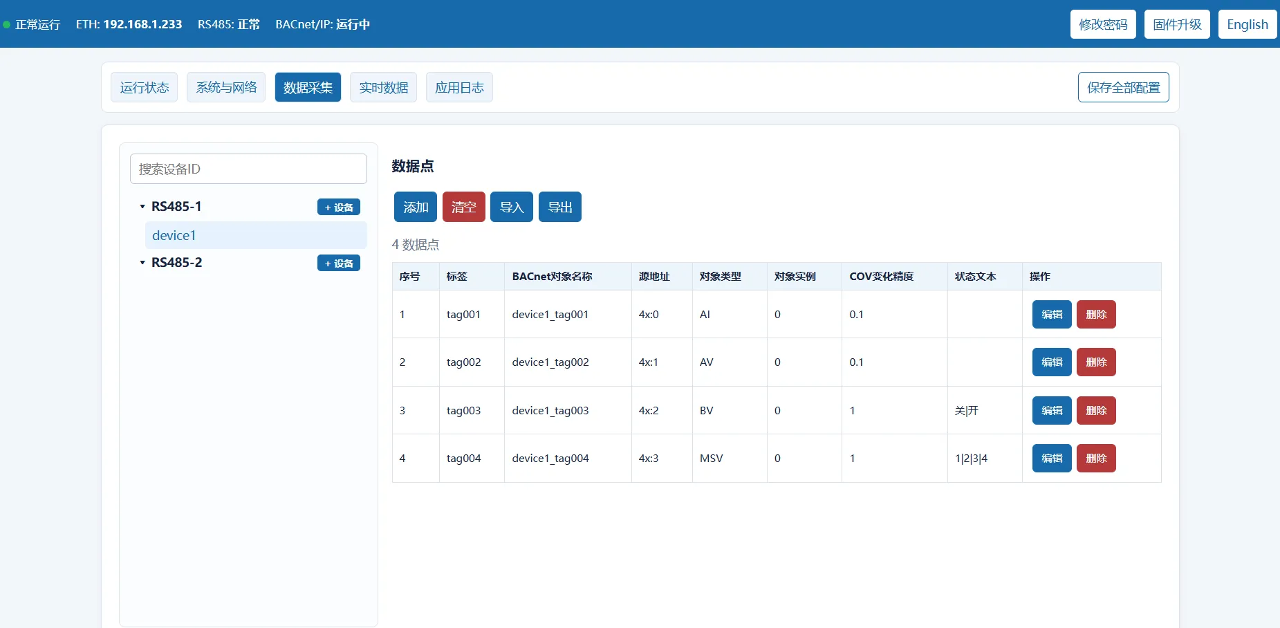Screen dimensions: 1280x628
Task: Edit the tag001 row
Action: tap(1052, 314)
